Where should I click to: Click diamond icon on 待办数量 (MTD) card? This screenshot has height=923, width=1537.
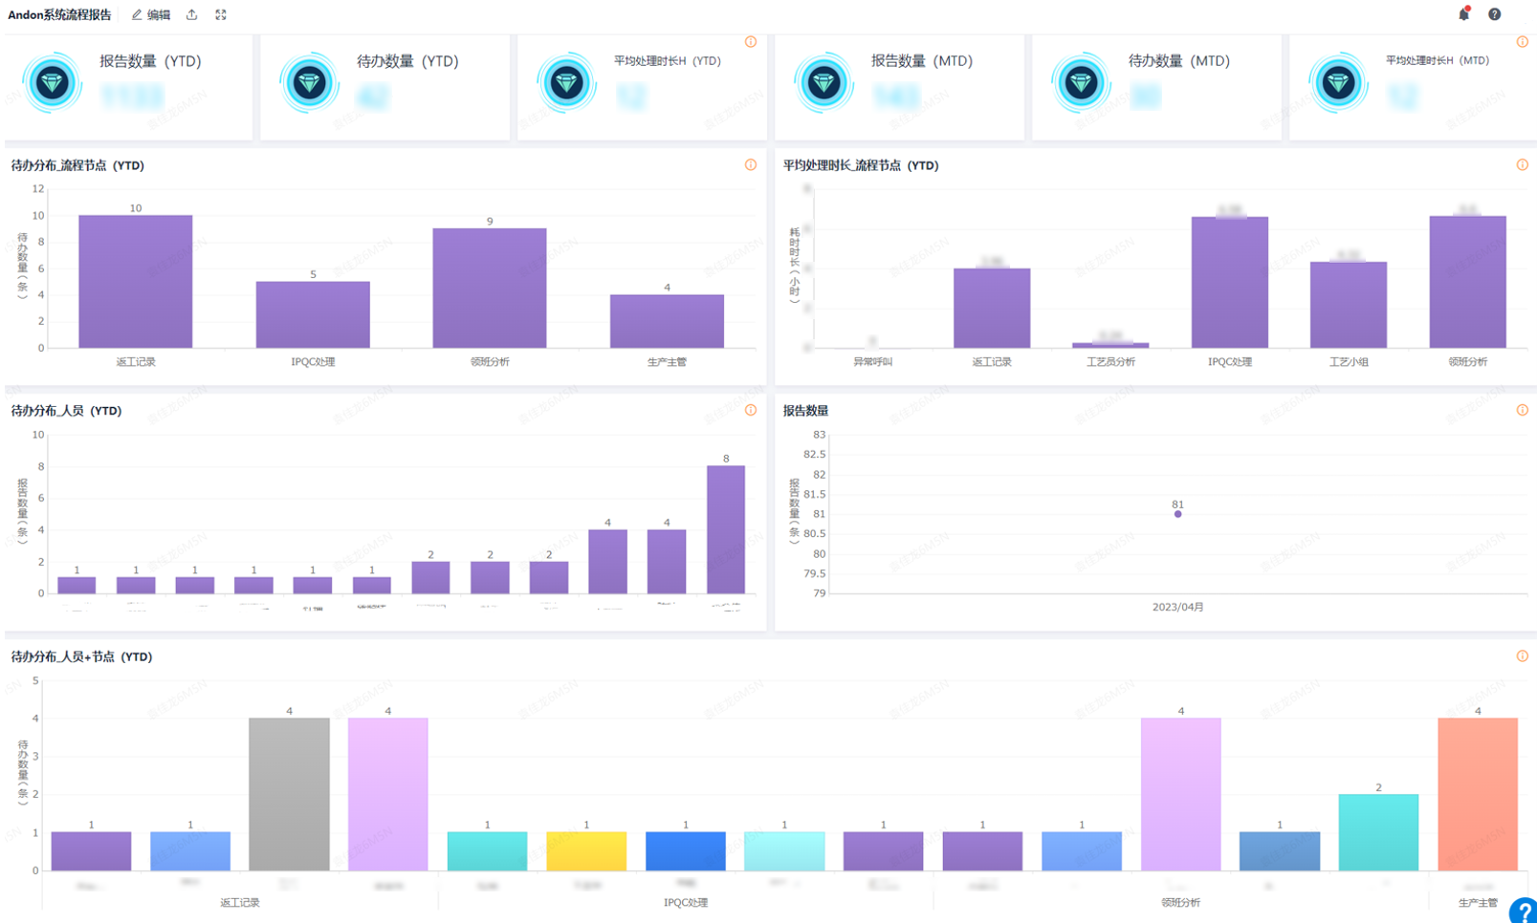1081,84
